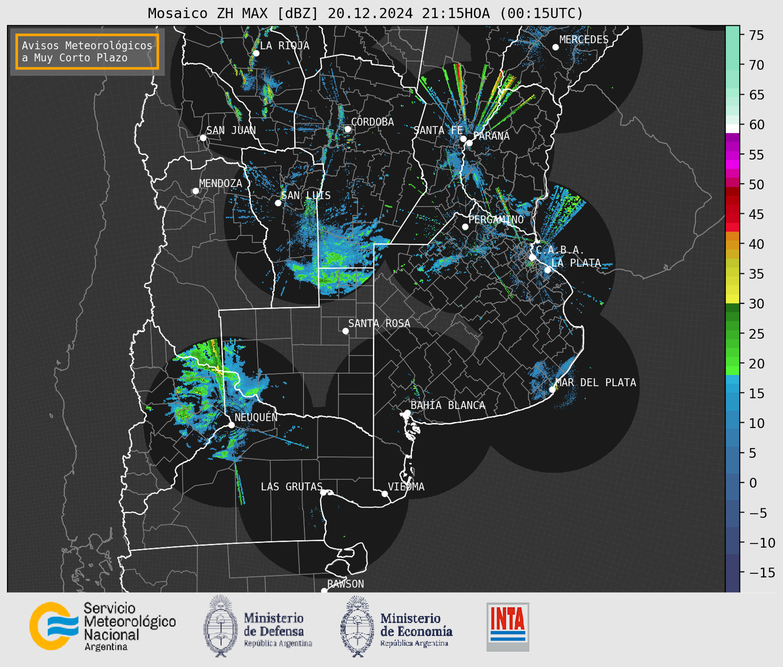The height and width of the screenshot is (667, 783).
Task: Click the BAHÍA BLANCA label
Action: [x=448, y=405]
